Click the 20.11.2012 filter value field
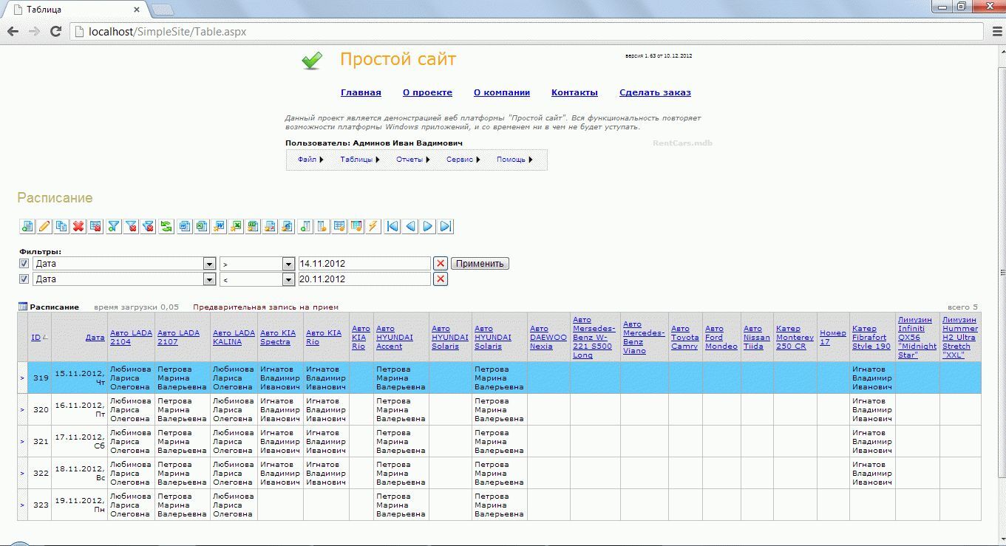Image resolution: width=1006 pixels, height=546 pixels. click(364, 279)
